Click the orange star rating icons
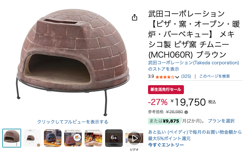The height and width of the screenshot is (153, 248). click(x=165, y=77)
